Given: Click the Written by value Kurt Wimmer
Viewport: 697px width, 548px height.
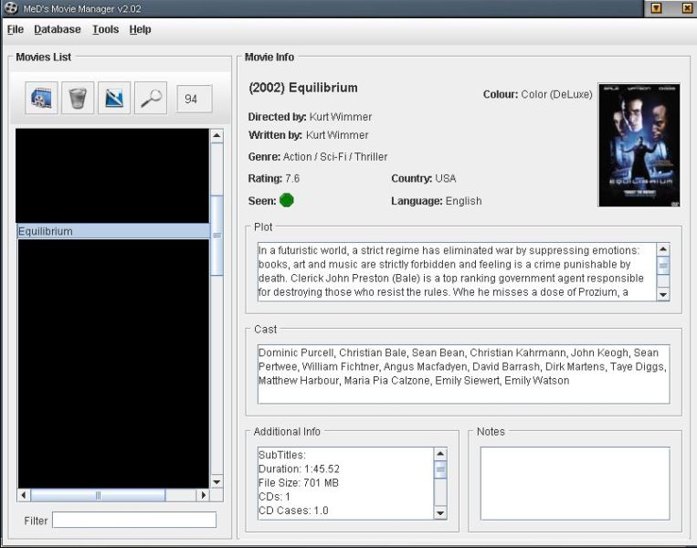Looking at the screenshot, I should point(337,135).
